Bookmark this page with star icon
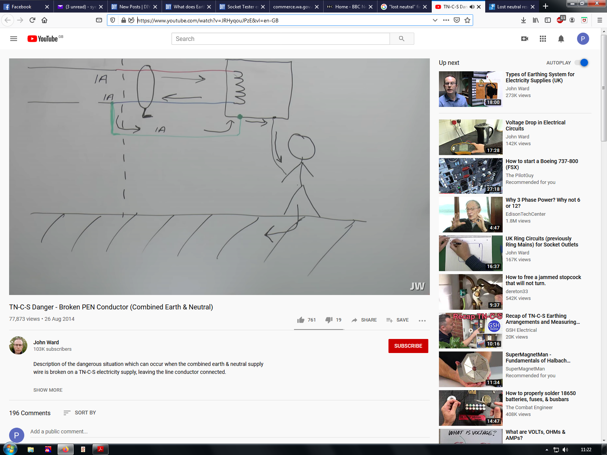607x455 pixels. [x=467, y=20]
